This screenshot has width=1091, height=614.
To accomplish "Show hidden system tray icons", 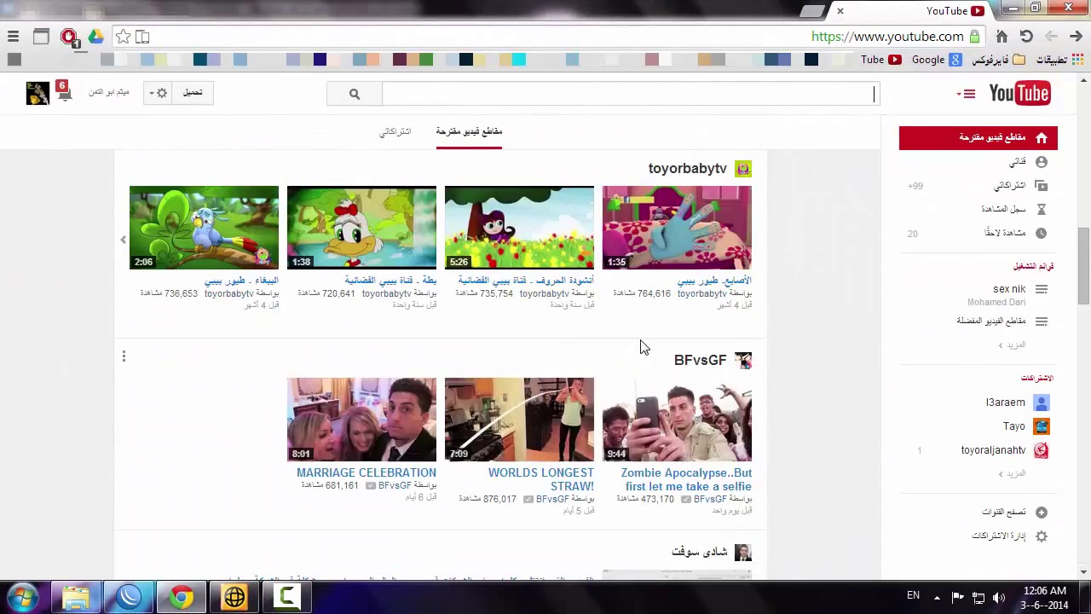I will coord(937,597).
